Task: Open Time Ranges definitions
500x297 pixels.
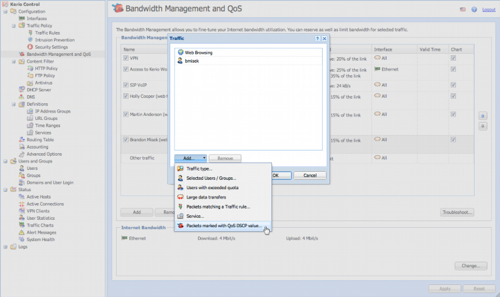Action: point(47,126)
